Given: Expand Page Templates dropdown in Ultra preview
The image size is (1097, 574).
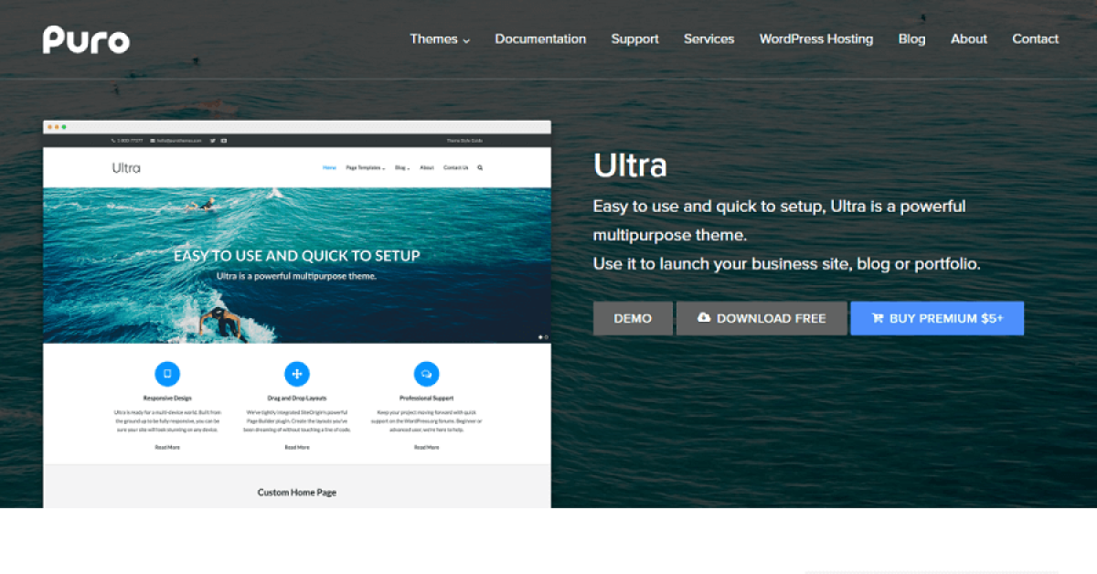Looking at the screenshot, I should [365, 168].
